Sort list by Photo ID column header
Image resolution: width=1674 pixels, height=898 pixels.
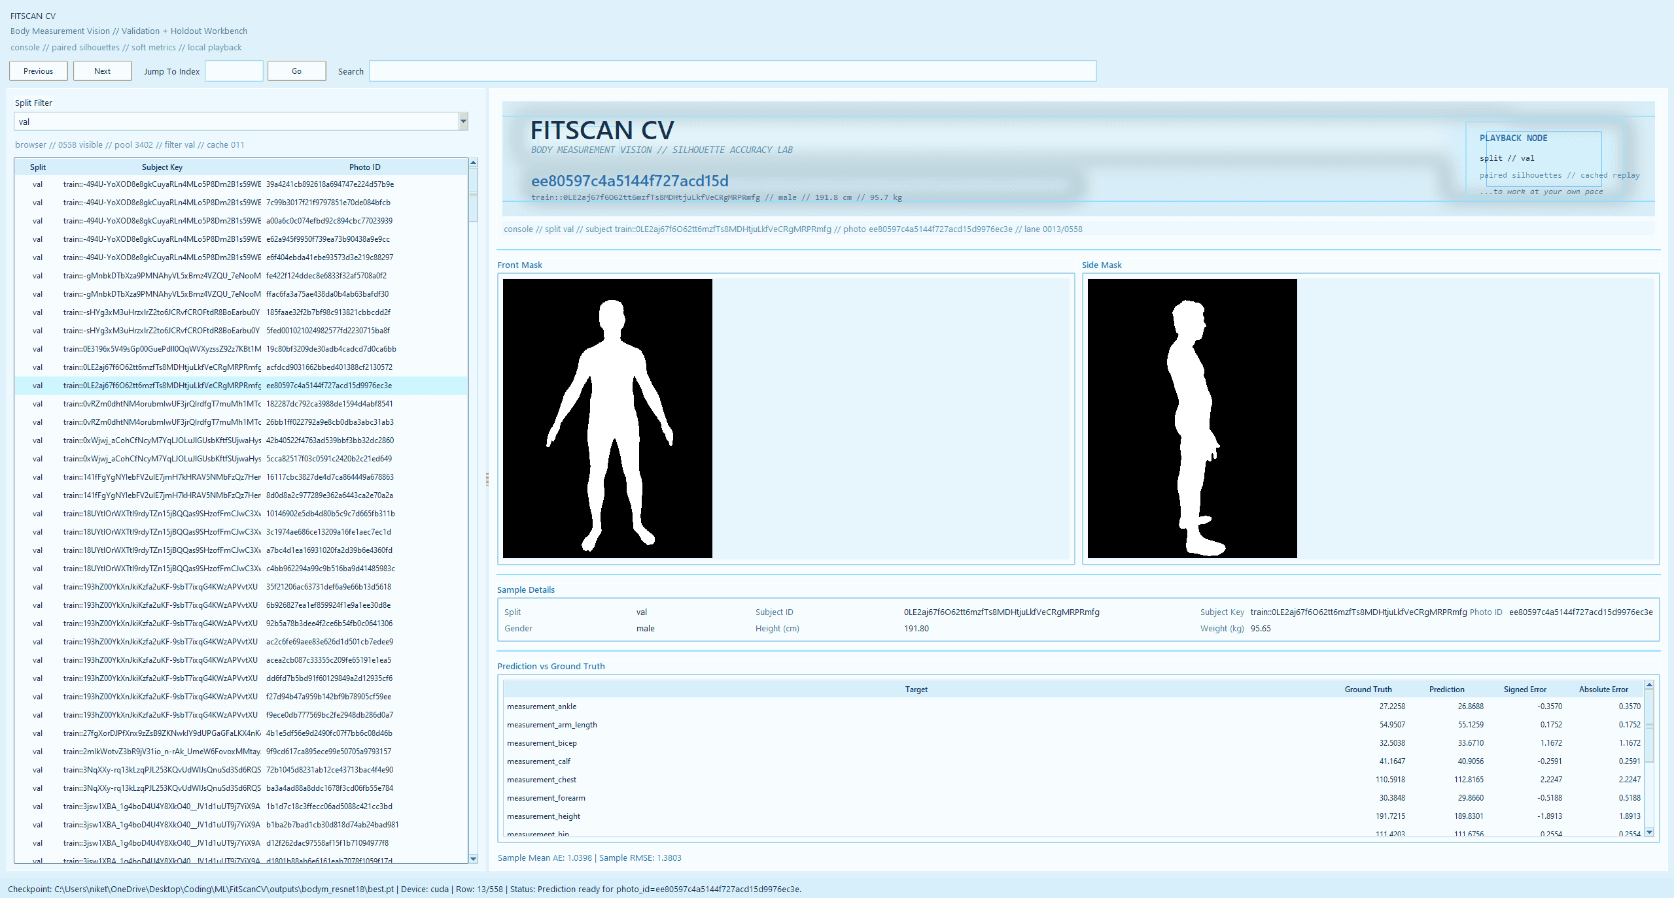click(364, 167)
